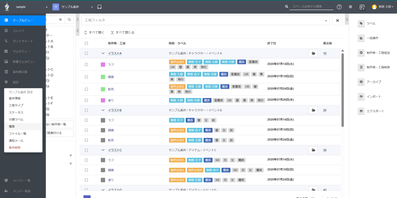The width and height of the screenshot is (397, 198).
Task: Click the ラベル tag icon in right panel
Action: coord(361,24)
